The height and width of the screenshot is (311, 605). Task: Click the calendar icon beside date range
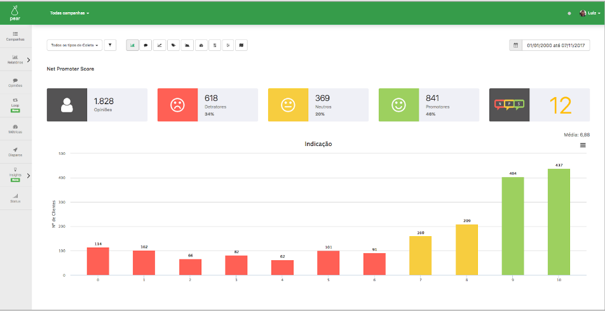516,45
